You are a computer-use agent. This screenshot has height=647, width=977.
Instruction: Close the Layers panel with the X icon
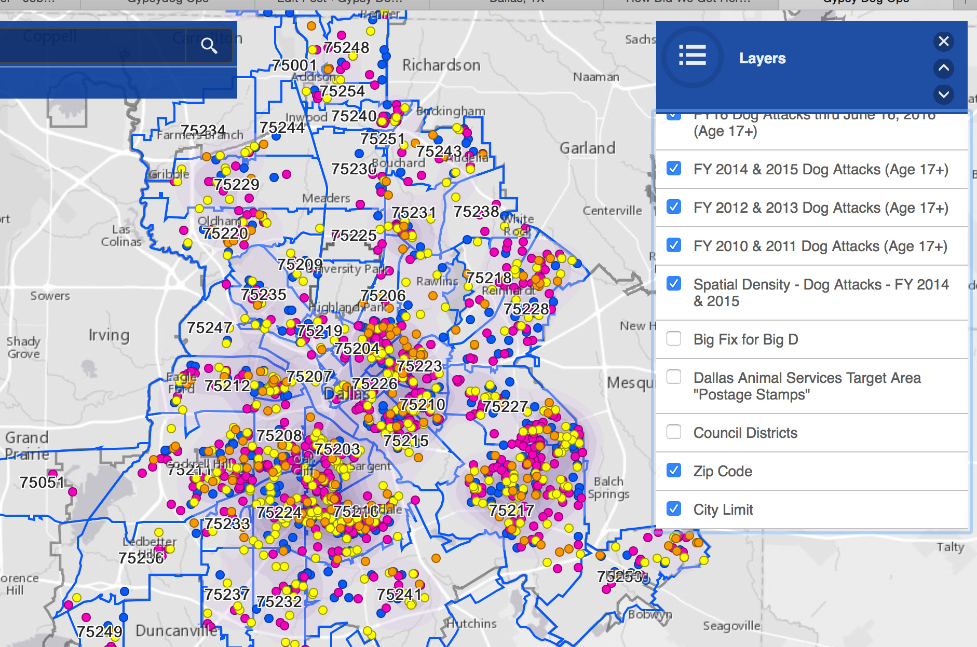[x=943, y=42]
